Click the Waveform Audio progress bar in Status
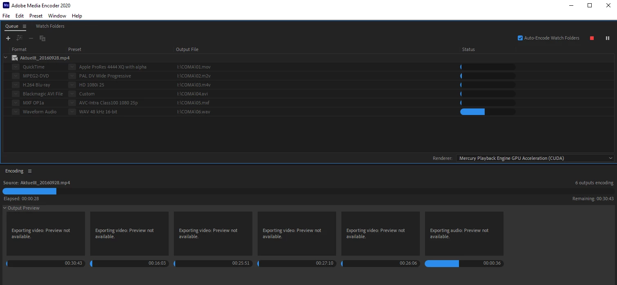The width and height of the screenshot is (617, 285). (488, 112)
